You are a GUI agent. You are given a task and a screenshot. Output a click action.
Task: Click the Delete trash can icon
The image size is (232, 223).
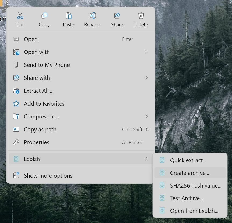click(141, 16)
